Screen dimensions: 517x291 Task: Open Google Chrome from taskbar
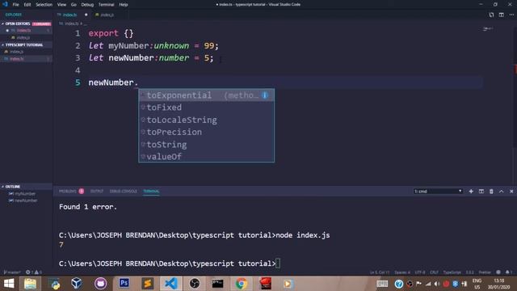(242, 284)
